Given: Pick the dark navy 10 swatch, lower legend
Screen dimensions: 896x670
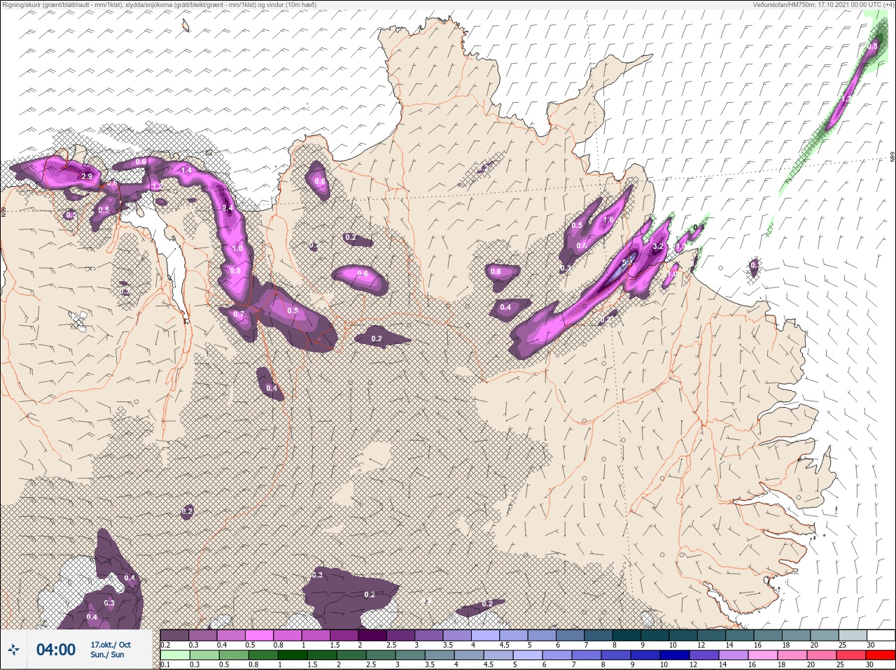Looking at the screenshot, I should tap(675, 655).
